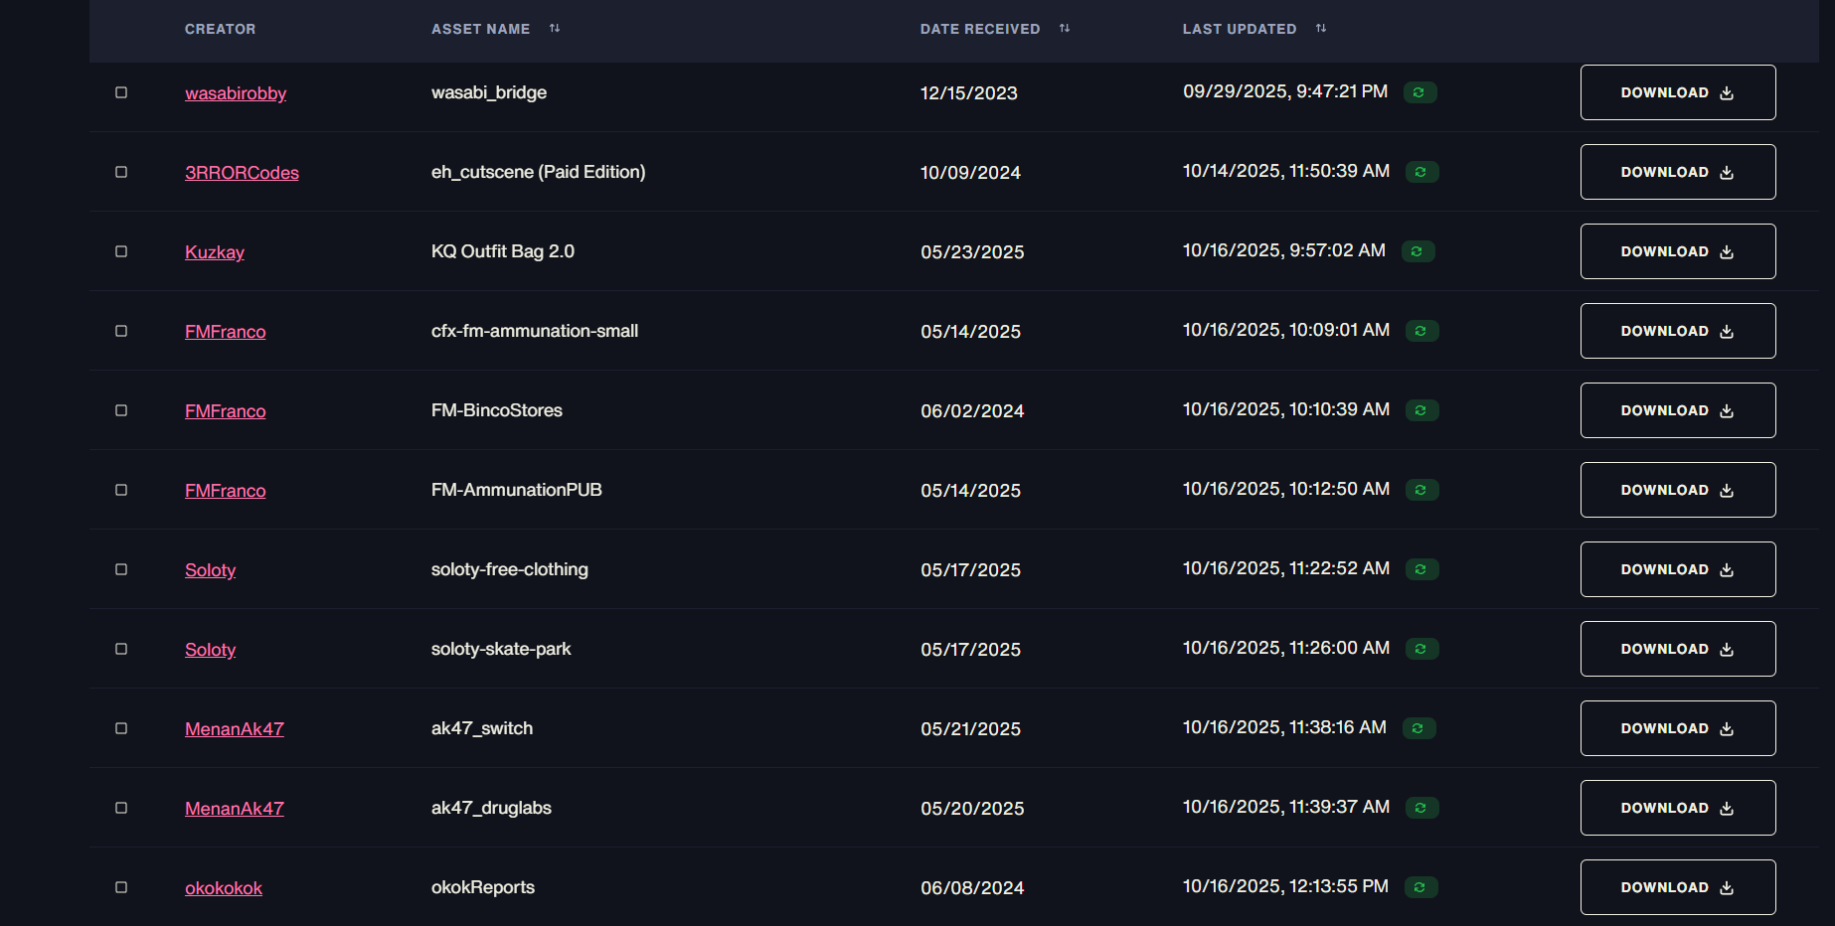The width and height of the screenshot is (1835, 926).
Task: Open wasabirobby creator link
Action: [236, 93]
